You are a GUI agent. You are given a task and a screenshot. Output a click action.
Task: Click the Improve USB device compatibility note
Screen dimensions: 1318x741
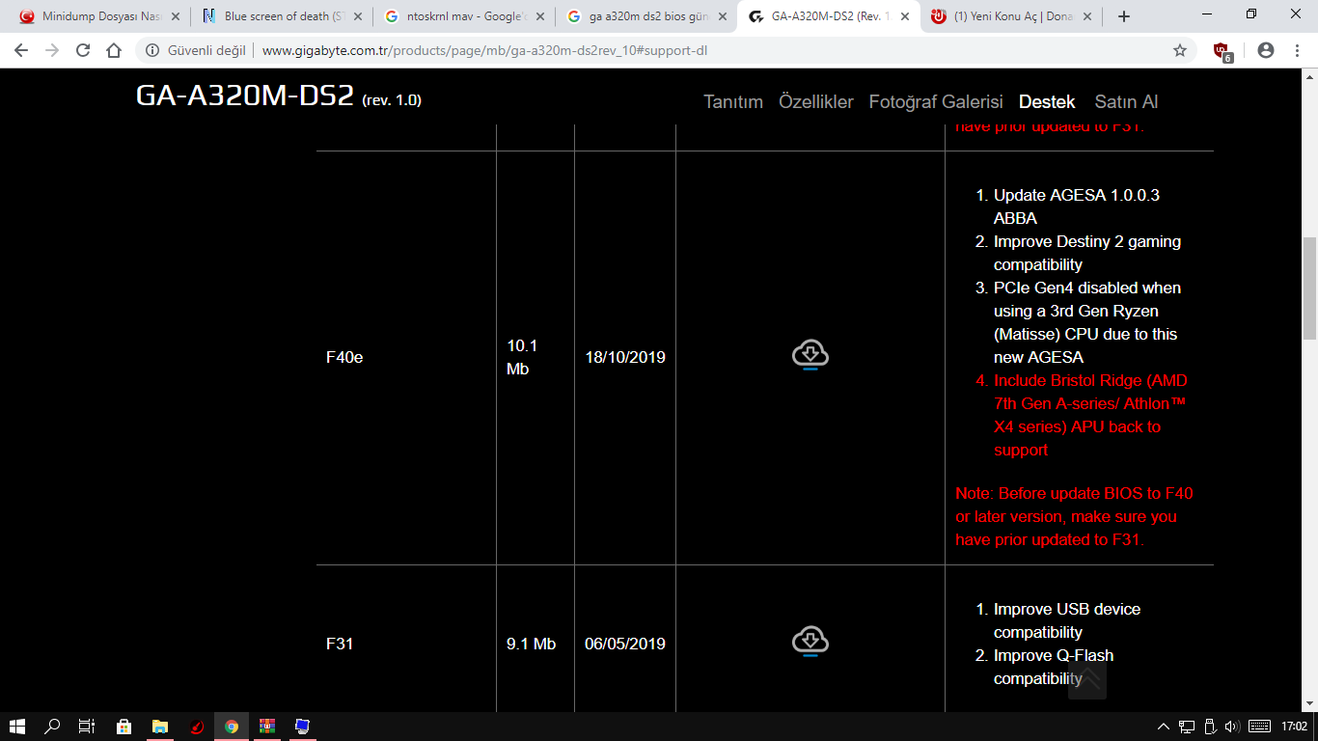(x=1067, y=620)
